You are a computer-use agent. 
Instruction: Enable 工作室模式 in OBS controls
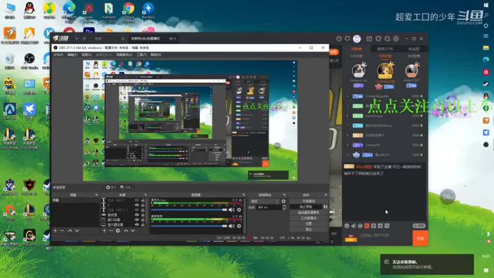pos(308,218)
